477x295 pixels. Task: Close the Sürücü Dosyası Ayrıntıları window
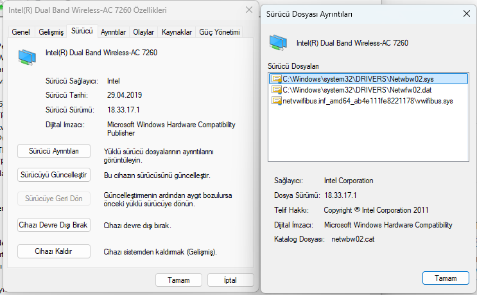tap(467, 13)
